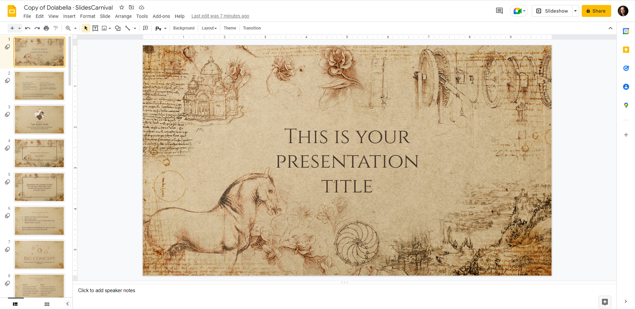Image resolution: width=635 pixels, height=309 pixels.
Task: Open the View menu
Action: (53, 16)
